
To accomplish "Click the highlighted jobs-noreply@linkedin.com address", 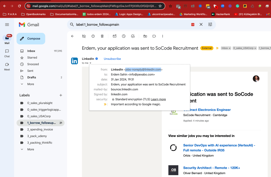I will click(x=143, y=70).
